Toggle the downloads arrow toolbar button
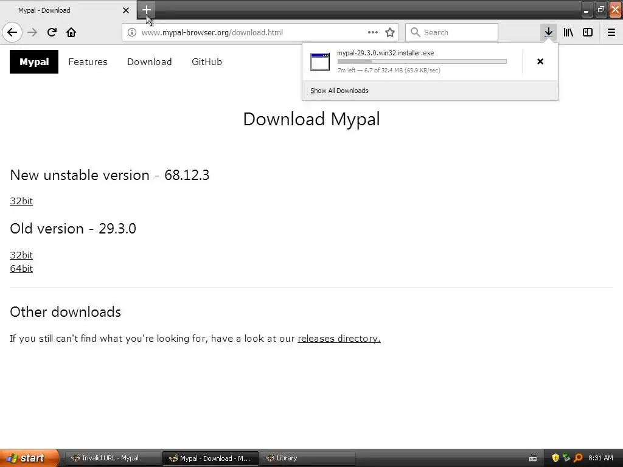The image size is (623, 467). (x=548, y=32)
